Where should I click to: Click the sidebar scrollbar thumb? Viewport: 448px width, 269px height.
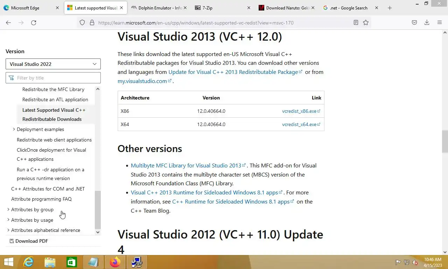click(98, 210)
